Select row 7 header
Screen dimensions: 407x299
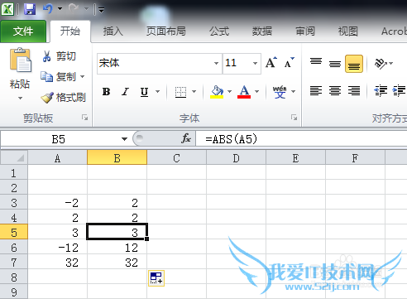[14, 262]
